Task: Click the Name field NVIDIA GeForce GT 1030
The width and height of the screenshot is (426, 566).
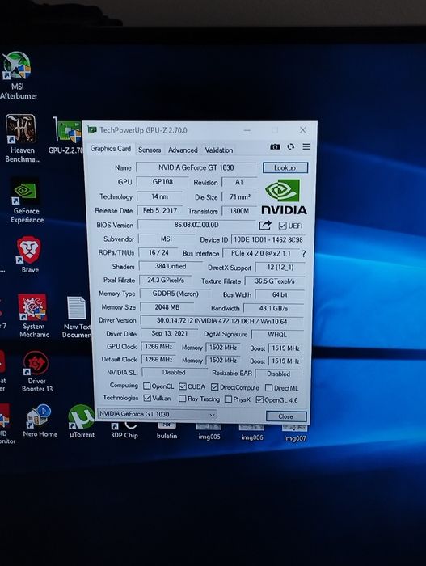Action: (x=196, y=167)
